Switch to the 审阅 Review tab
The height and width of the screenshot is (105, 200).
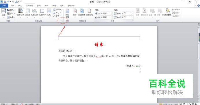point(54,5)
